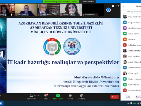Image resolution: width=141 pixels, height=106 pixels.
Task: Click Asude Abdurrah... photo avatar in list
Action: [125, 62]
